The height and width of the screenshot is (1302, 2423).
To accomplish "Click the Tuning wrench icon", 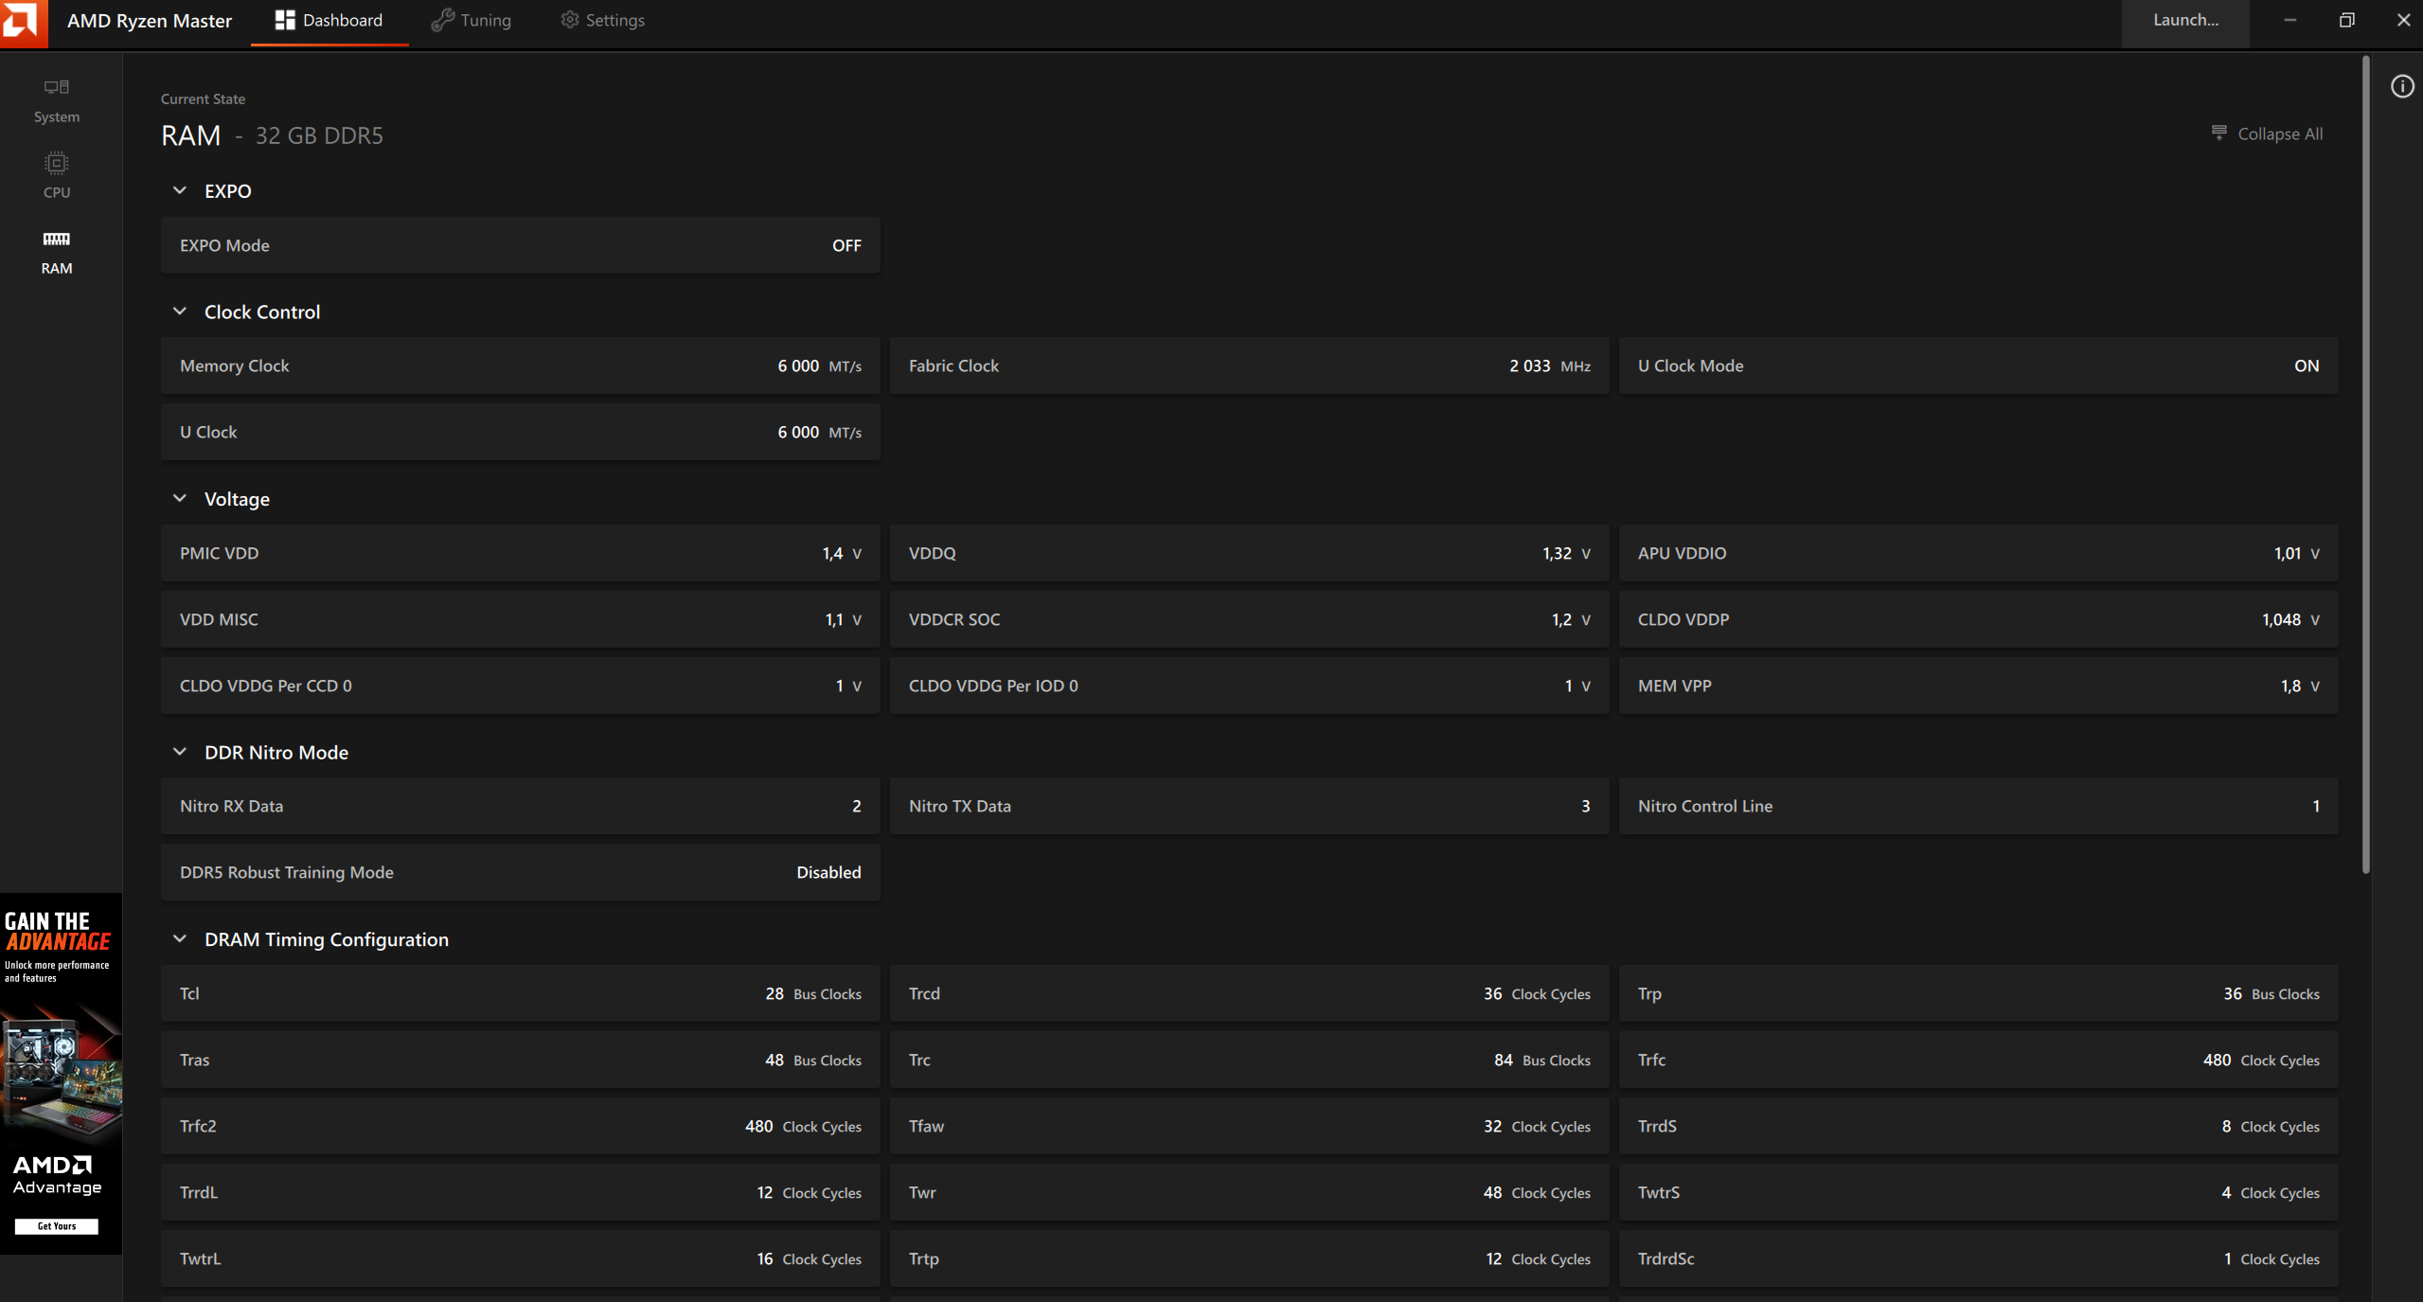I will 442,21.
